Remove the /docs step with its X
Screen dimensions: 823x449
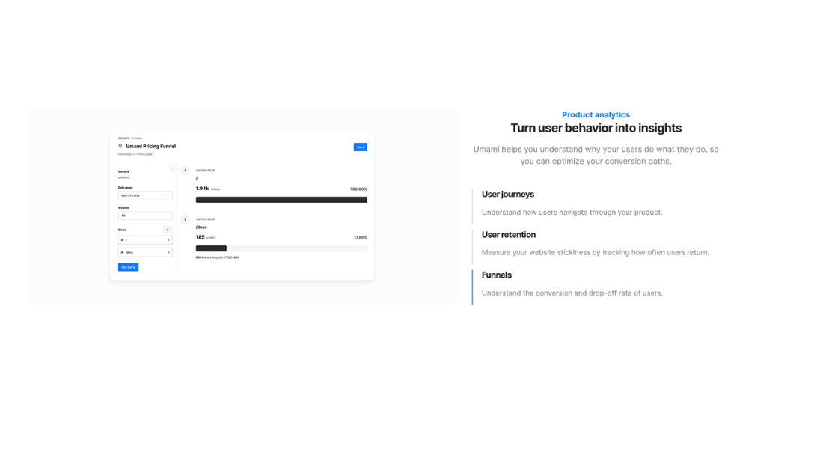click(168, 253)
